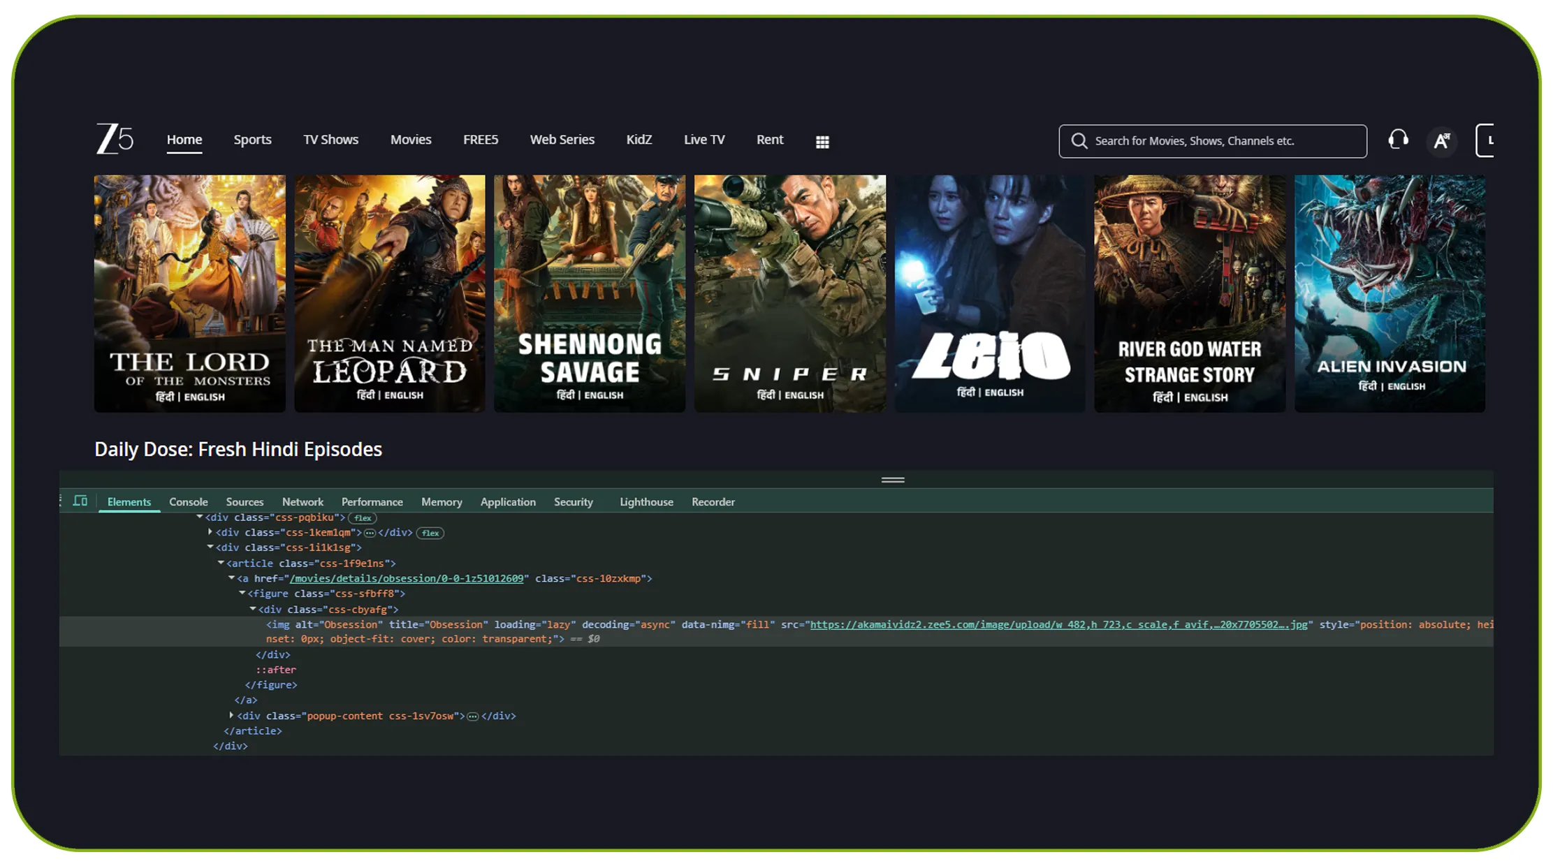Viewport: 1553px width, 866px height.
Task: Switch to the Console tab
Action: click(189, 502)
